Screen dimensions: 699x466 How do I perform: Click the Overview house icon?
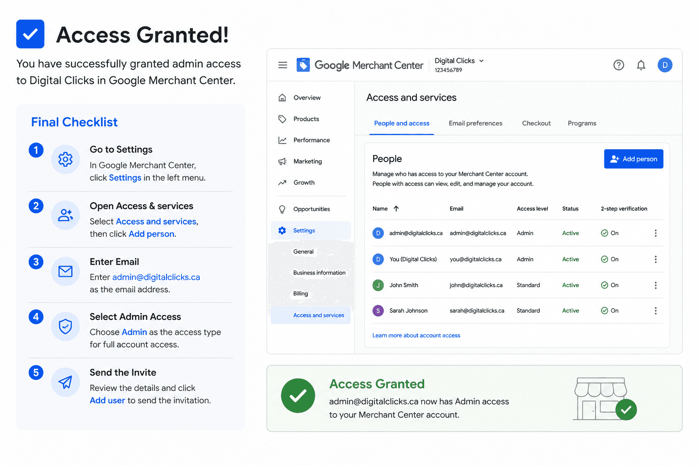282,98
